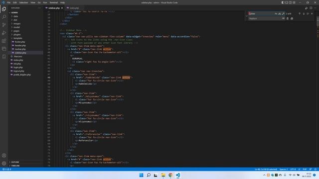Toggle bottom panel layout icon
This screenshot has height=179, width=319.
pos(287,2)
